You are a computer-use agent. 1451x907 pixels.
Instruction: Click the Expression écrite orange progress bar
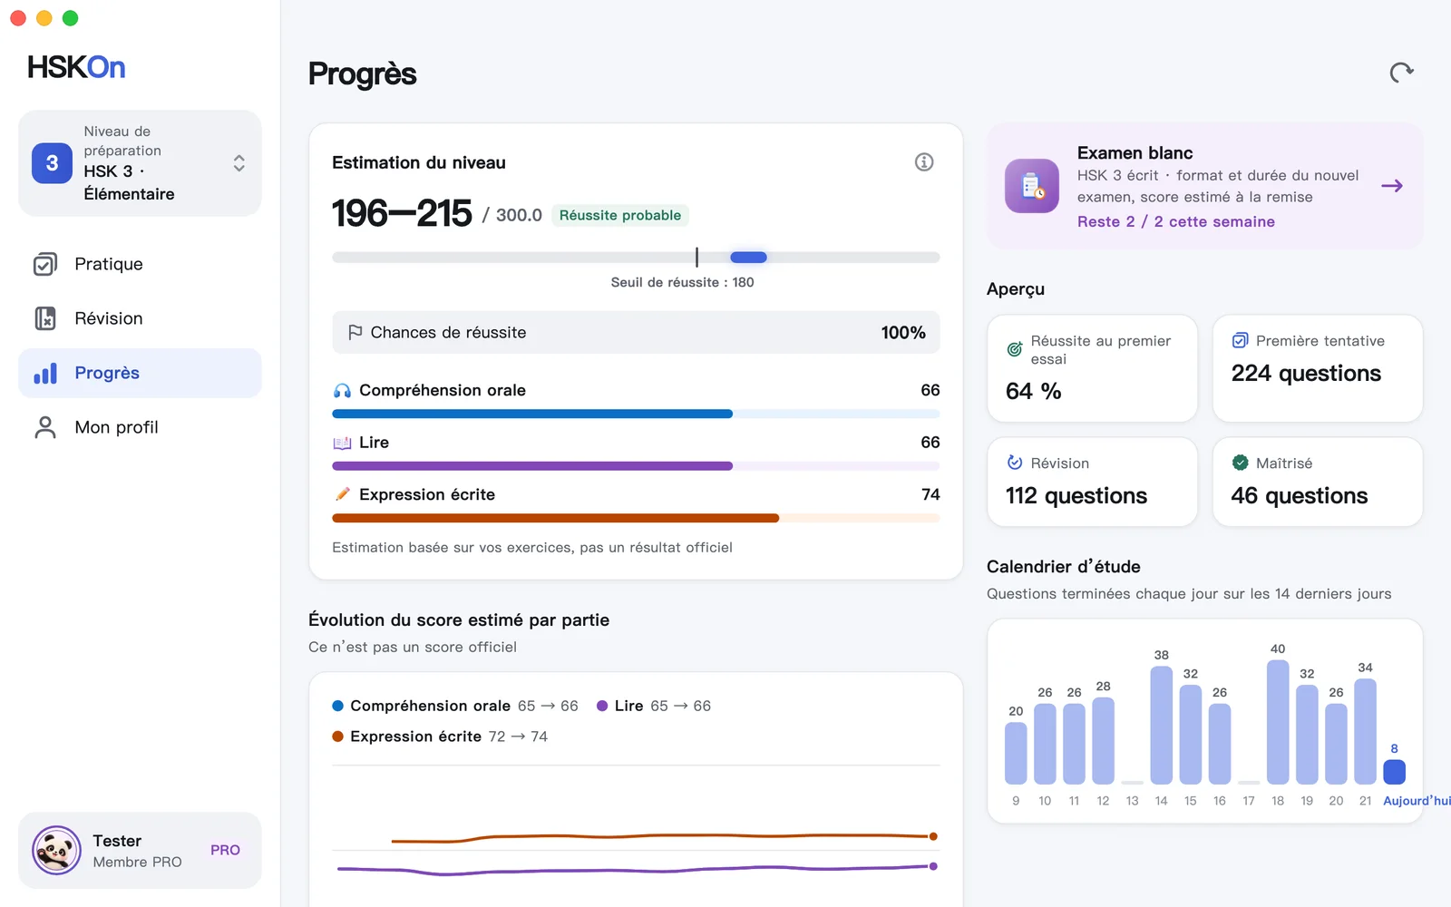(636, 518)
